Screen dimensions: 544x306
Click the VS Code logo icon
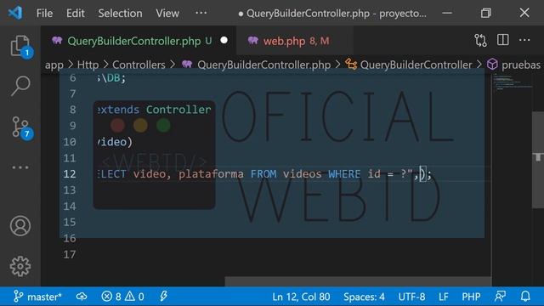click(x=15, y=14)
